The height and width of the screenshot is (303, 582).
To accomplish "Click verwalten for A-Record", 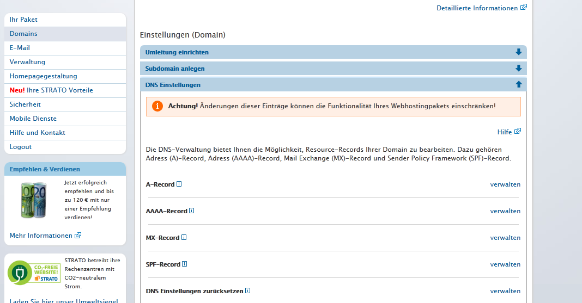I will click(505, 184).
